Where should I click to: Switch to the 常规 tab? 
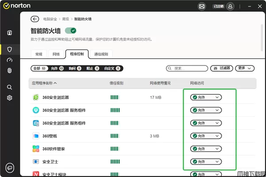point(39,54)
